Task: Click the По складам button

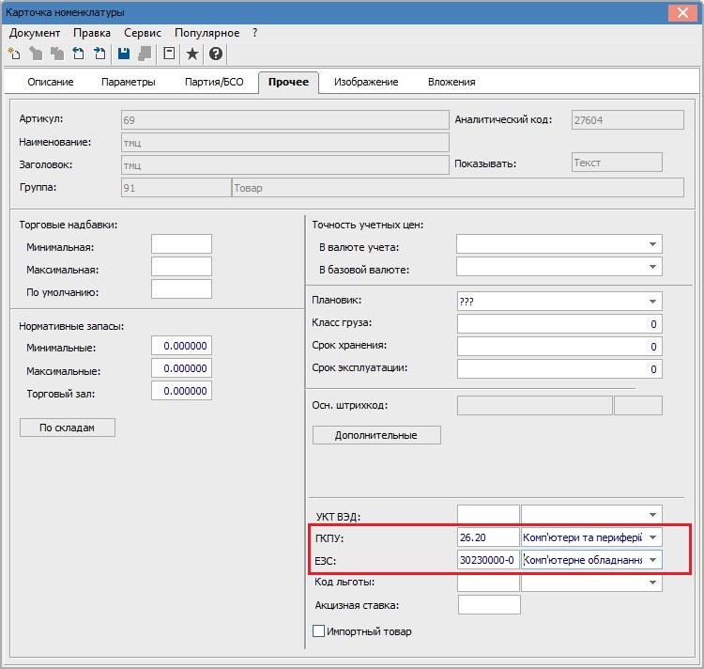Action: pyautogui.click(x=68, y=428)
